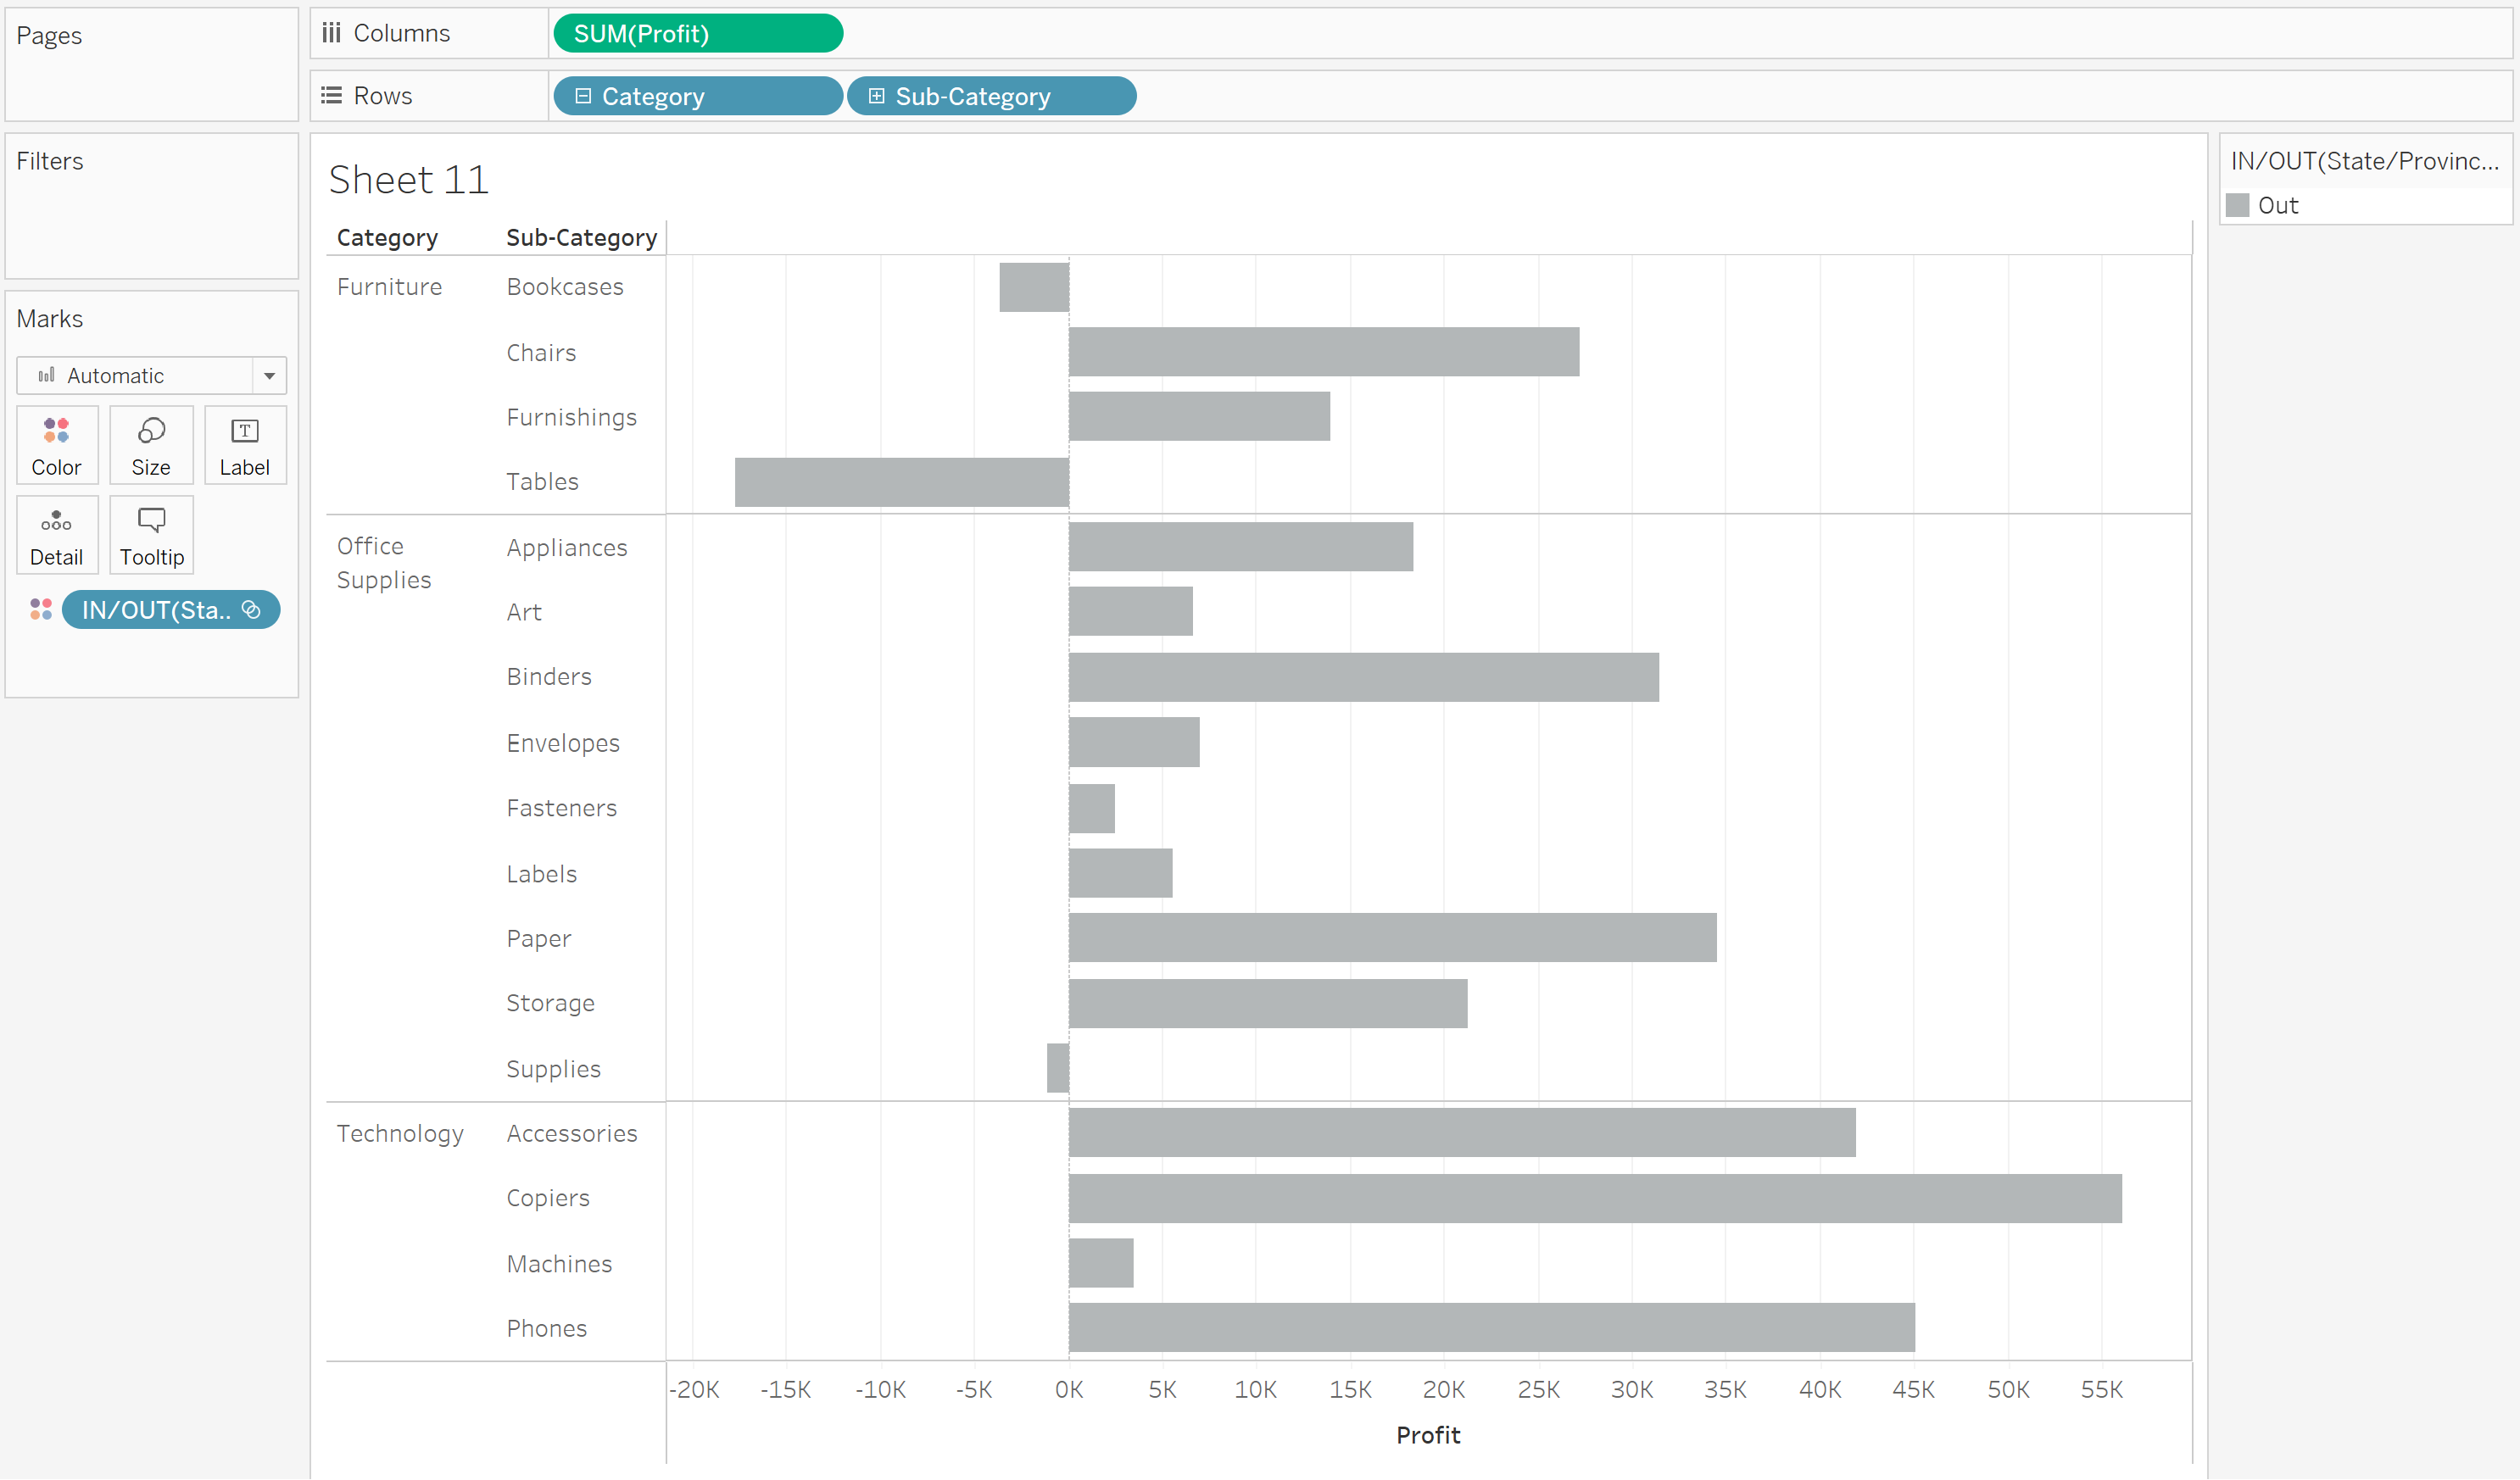Screen dimensions: 2520x1480
Task: Select the Tables row label
Action: 542,482
